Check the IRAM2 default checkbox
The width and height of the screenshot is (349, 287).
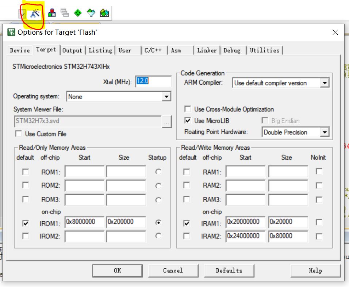click(x=187, y=236)
